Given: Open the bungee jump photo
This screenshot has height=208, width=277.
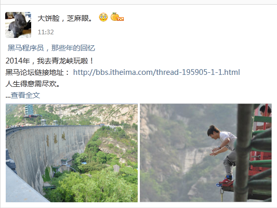Looking at the screenshot, I should 206,153.
